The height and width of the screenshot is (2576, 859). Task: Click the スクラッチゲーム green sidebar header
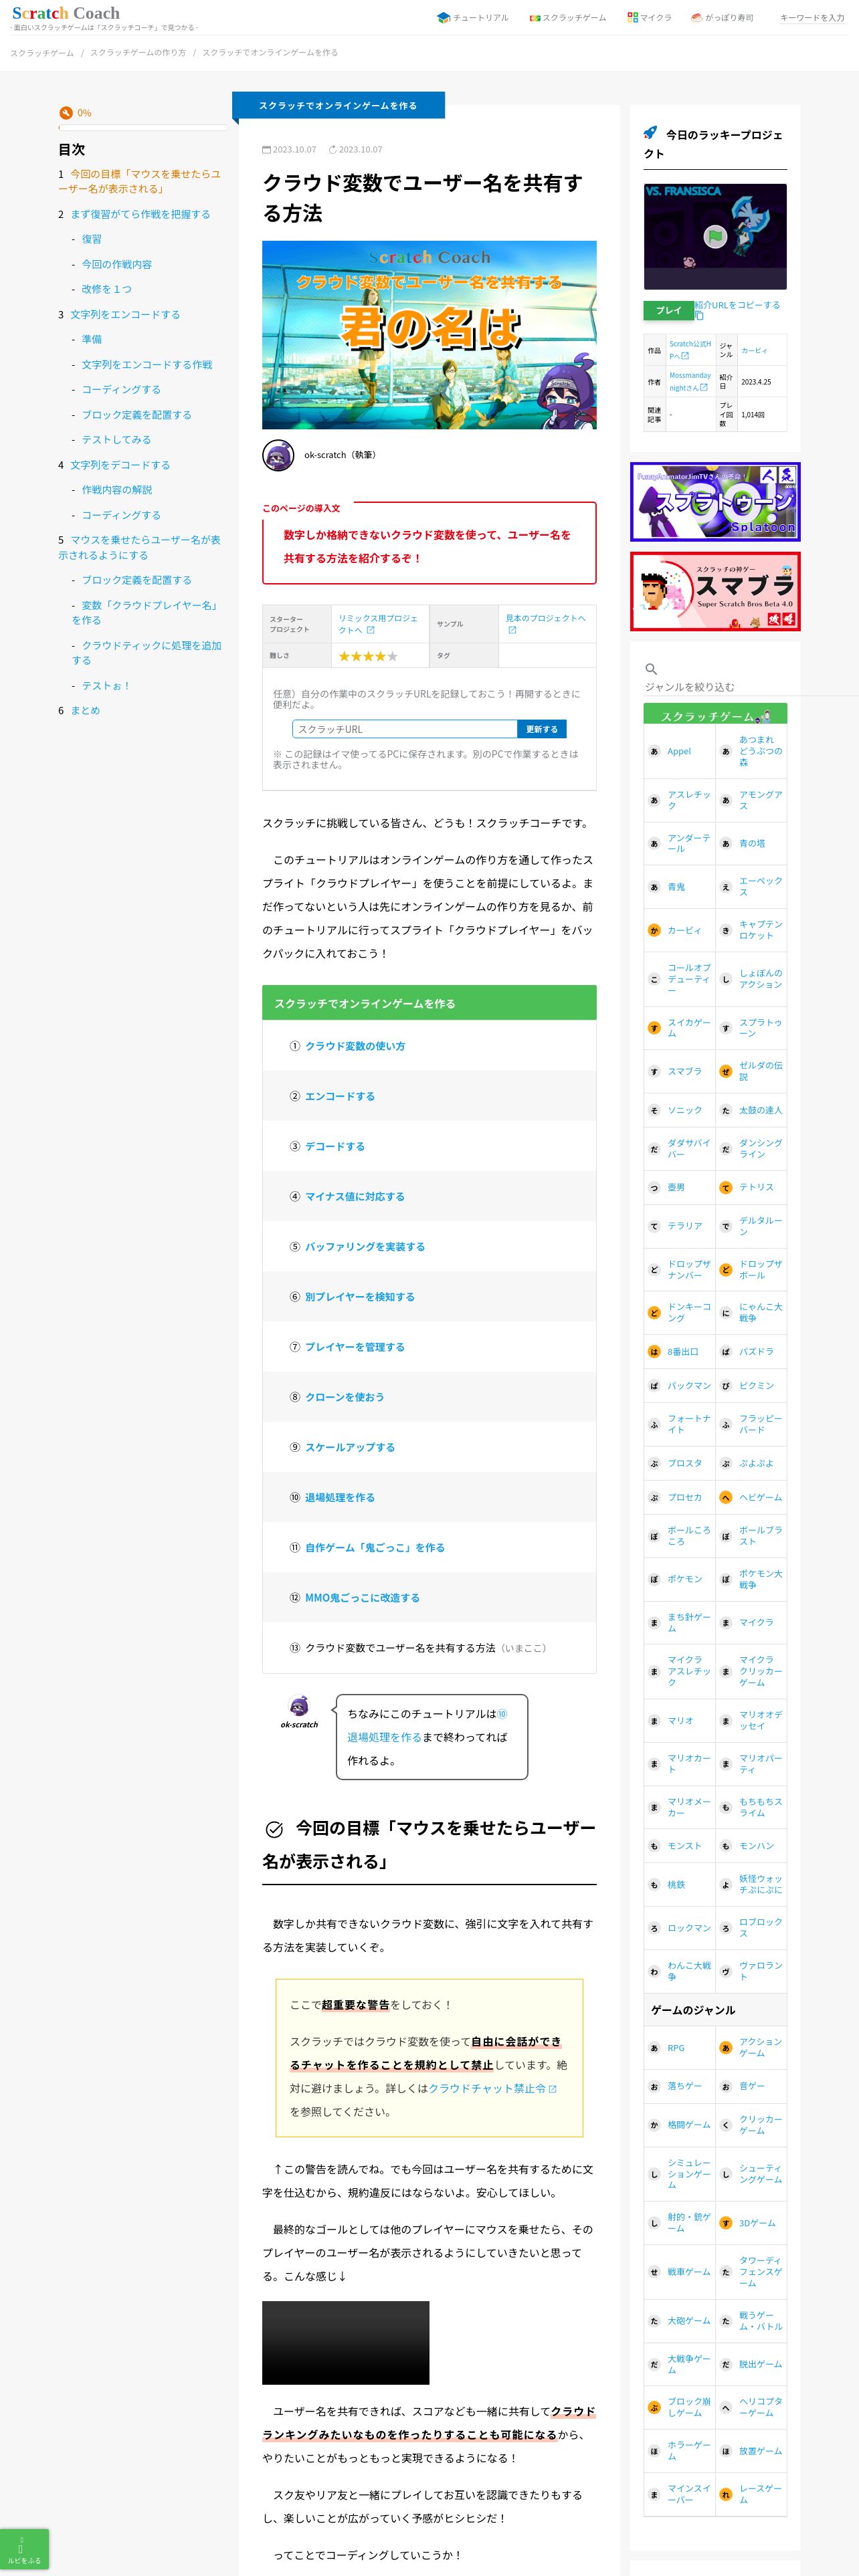[x=715, y=714]
